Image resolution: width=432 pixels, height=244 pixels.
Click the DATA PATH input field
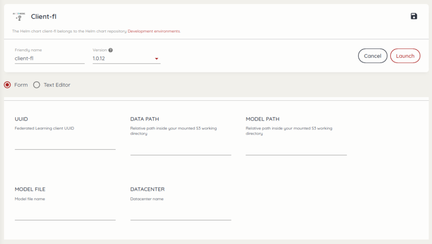(x=181, y=150)
